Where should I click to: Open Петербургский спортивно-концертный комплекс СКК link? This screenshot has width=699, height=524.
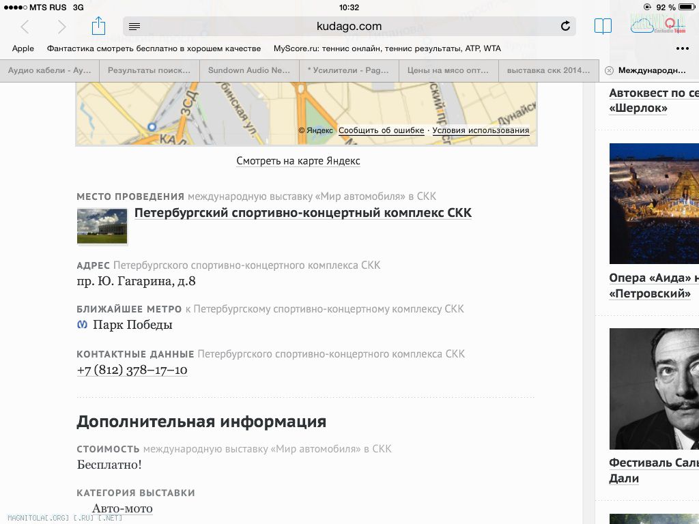302,213
